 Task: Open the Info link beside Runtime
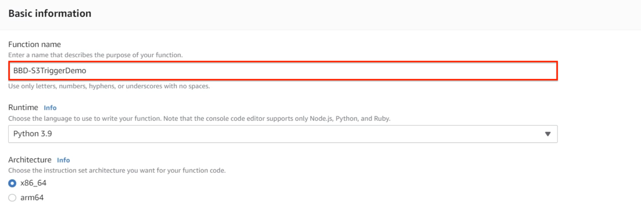pyautogui.click(x=50, y=108)
